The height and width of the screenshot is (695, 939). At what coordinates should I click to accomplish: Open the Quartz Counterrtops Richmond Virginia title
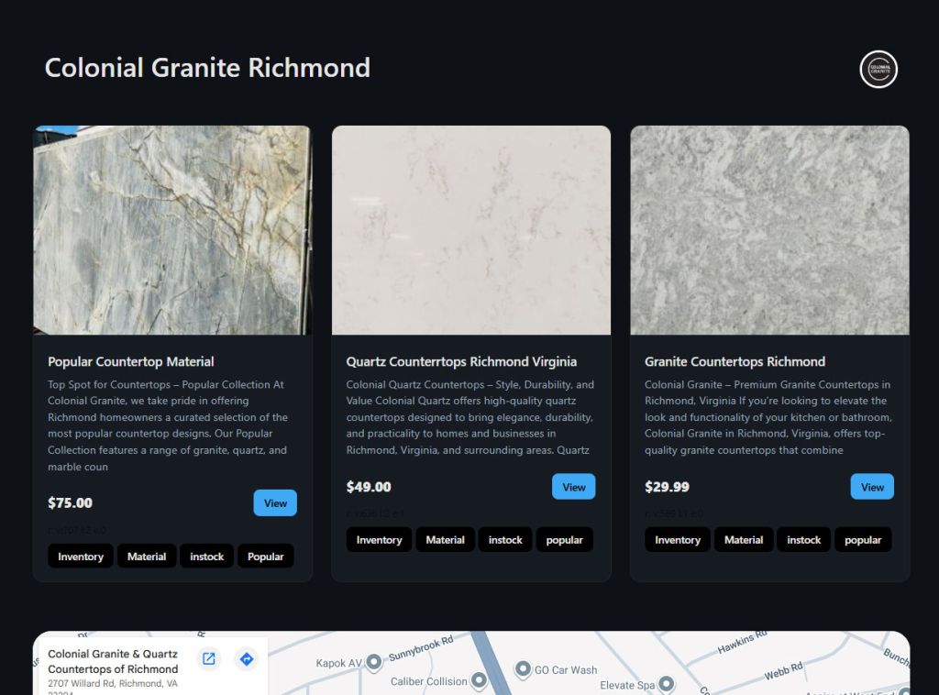tap(461, 361)
